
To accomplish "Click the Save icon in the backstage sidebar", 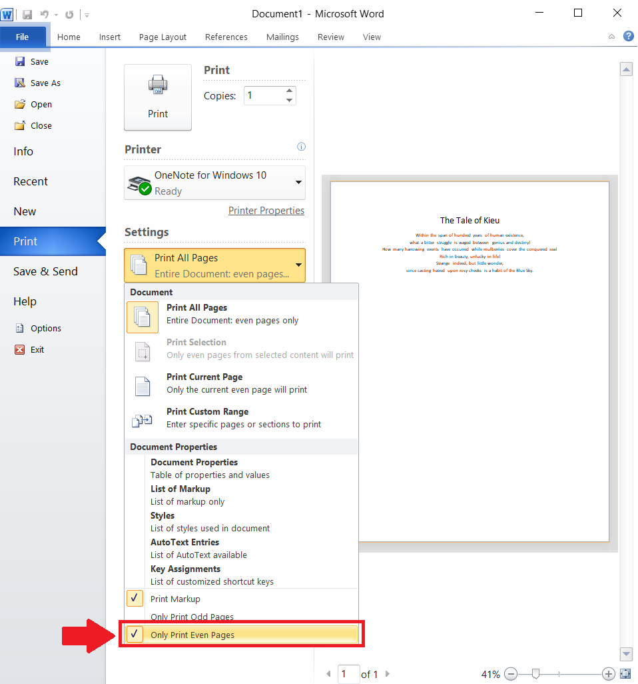I will click(20, 61).
